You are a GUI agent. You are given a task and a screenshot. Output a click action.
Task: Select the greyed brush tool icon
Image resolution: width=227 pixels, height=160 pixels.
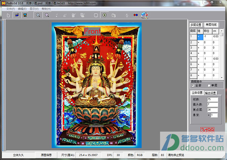56,15
